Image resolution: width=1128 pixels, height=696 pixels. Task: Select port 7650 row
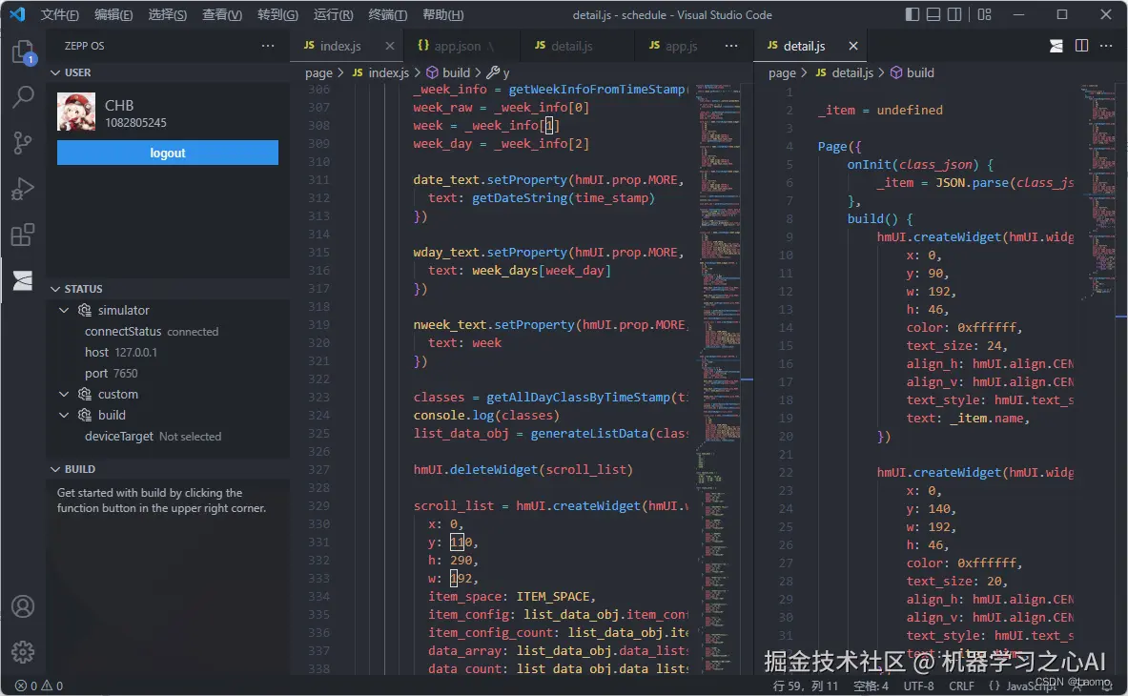(x=169, y=373)
